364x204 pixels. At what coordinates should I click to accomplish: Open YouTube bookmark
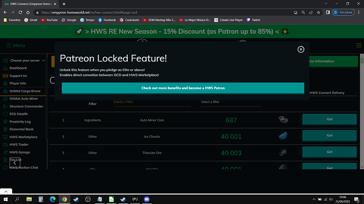click(49, 20)
